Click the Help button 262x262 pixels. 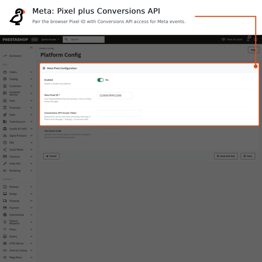pos(253,50)
